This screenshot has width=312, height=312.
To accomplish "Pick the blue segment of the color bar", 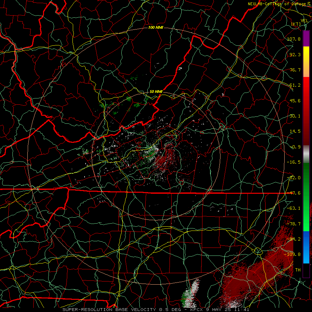I will (x=306, y=247).
